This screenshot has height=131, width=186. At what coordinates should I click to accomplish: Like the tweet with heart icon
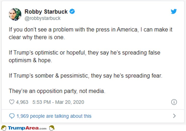(12, 102)
